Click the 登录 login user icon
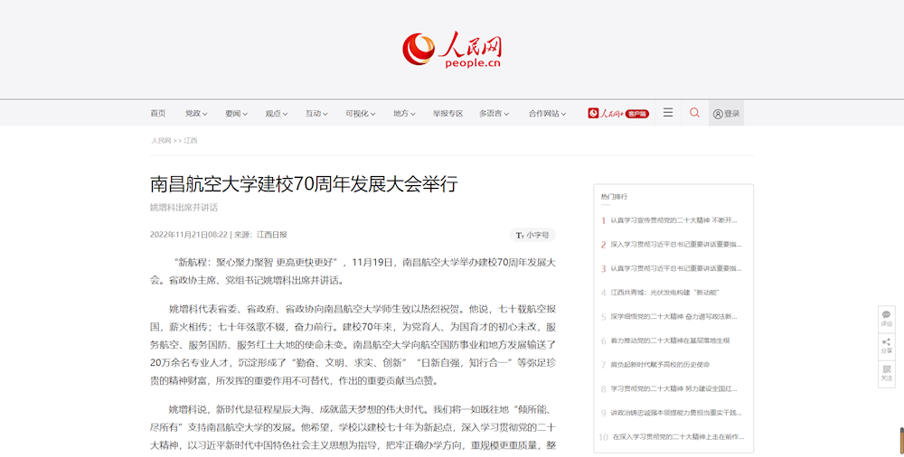The height and width of the screenshot is (457, 904). tap(726, 114)
